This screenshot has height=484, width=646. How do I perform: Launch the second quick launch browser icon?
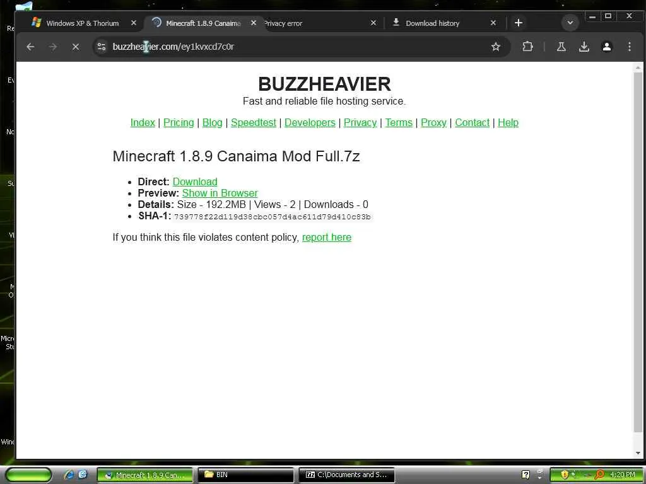click(83, 475)
